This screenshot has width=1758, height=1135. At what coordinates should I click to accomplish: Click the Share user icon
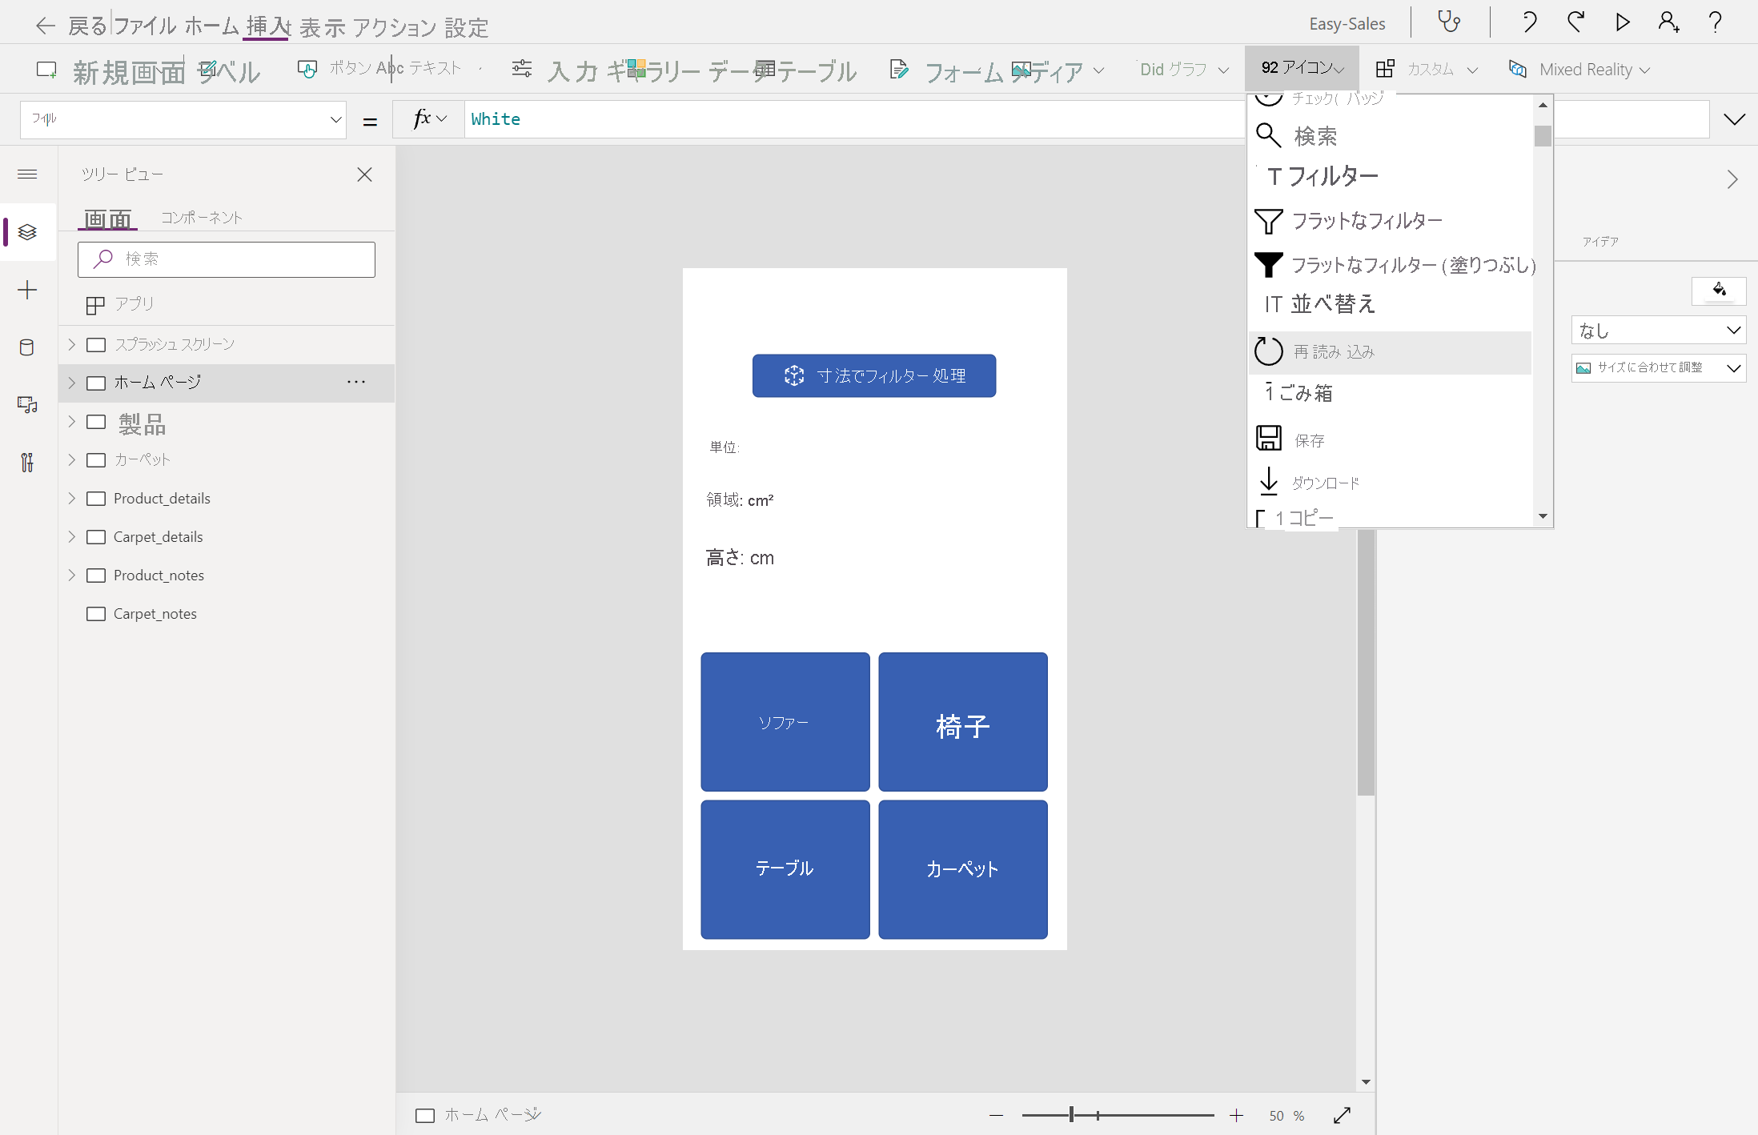coord(1668,22)
